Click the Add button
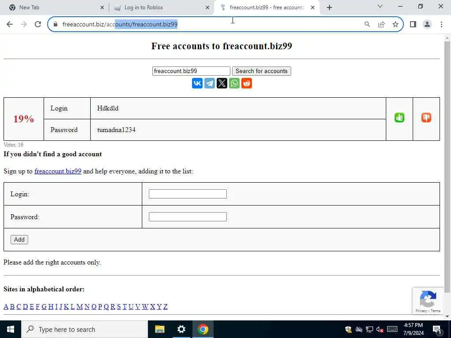 19,239
